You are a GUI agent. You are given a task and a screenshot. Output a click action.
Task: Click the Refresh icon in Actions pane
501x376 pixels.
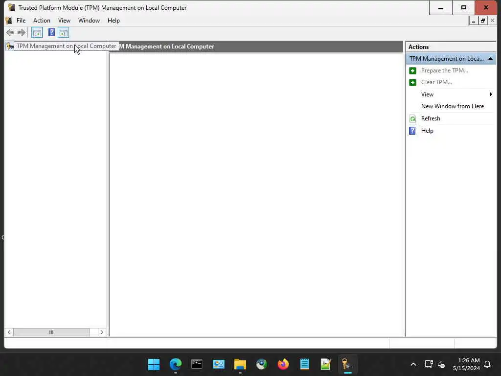[412, 118]
